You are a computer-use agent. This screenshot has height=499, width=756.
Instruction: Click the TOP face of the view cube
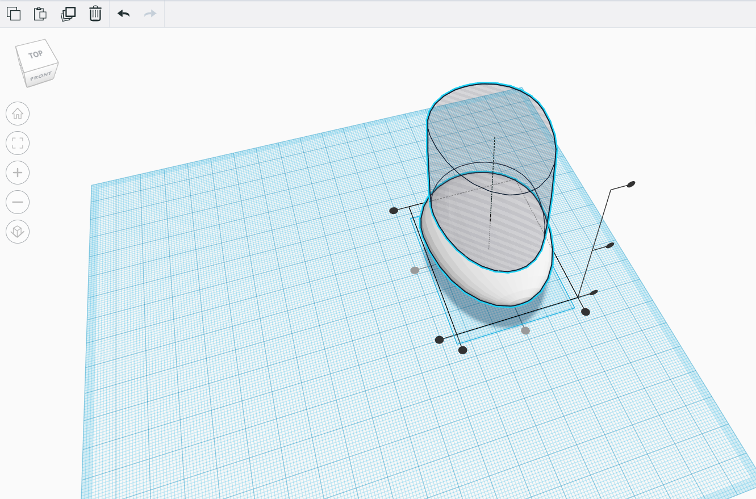(36, 54)
